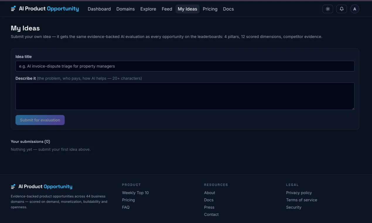Screen dimensions: 372x223
Task: Go to the Dashboard nav item
Action: tap(99, 9)
